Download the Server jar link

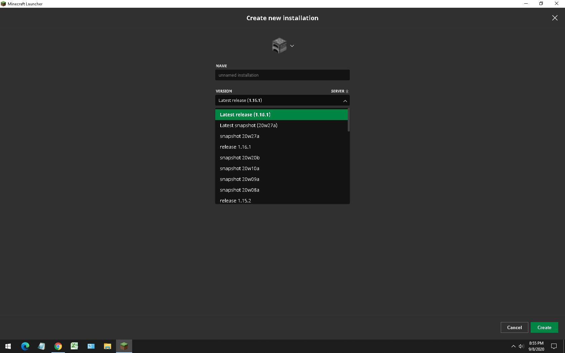click(x=340, y=91)
